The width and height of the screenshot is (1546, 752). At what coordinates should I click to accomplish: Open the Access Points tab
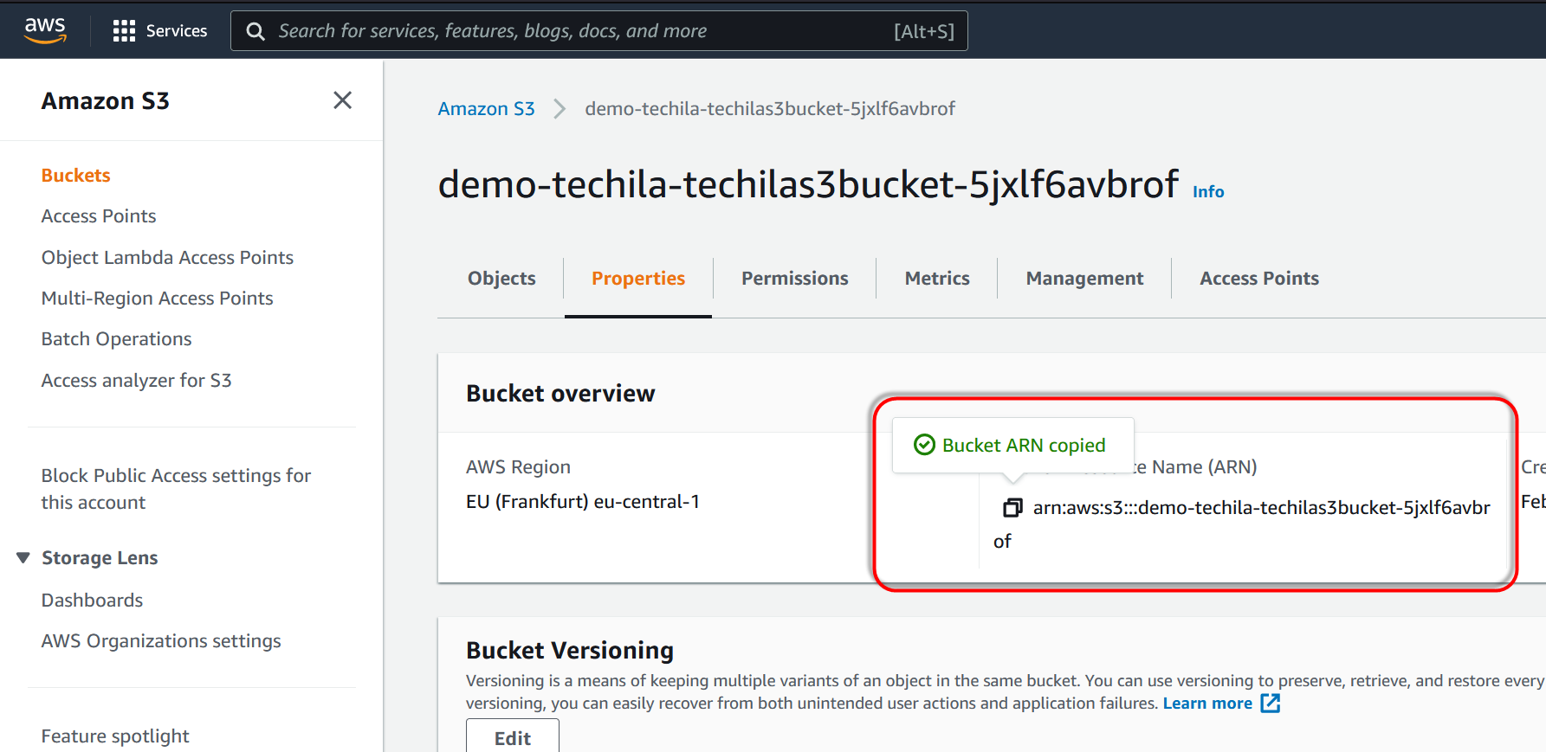(1258, 279)
